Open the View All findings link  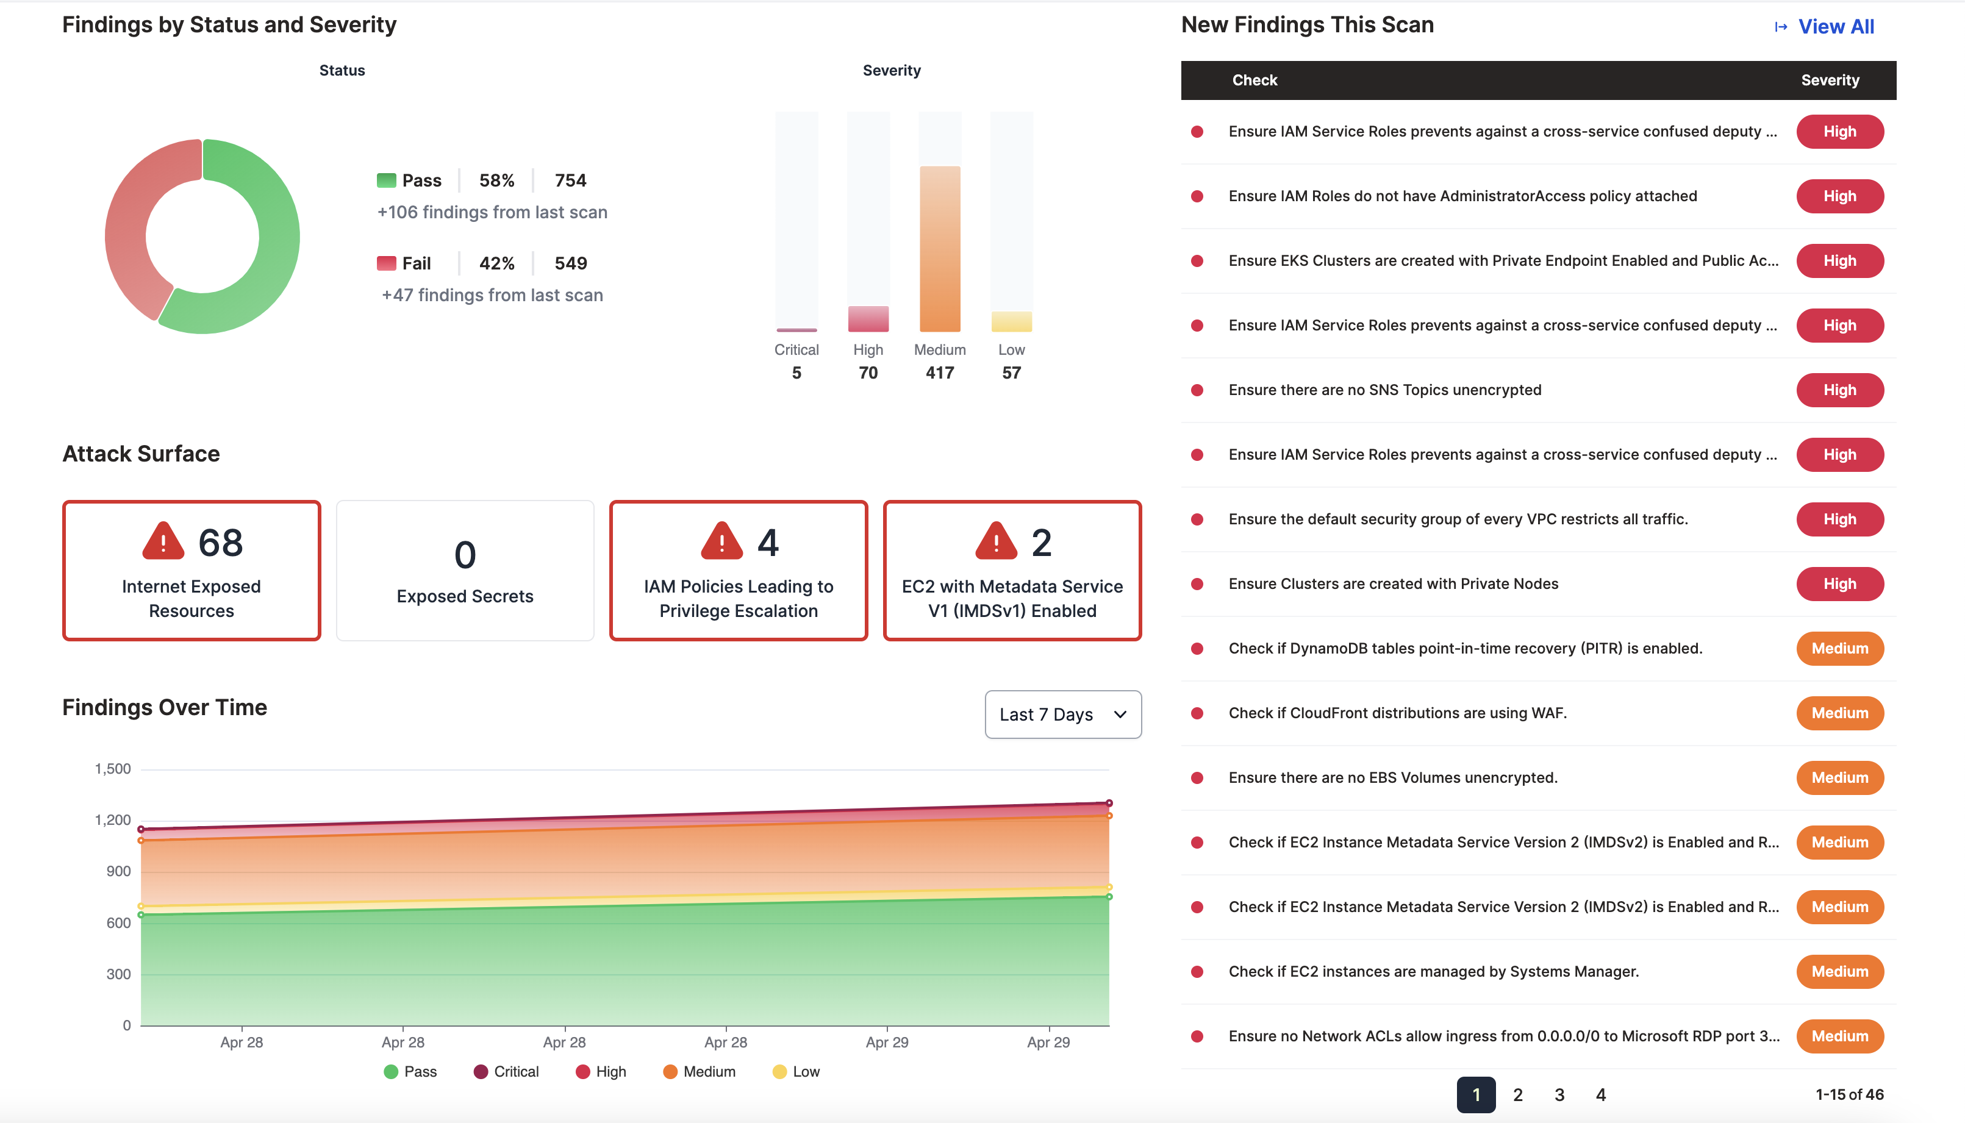tap(1836, 27)
